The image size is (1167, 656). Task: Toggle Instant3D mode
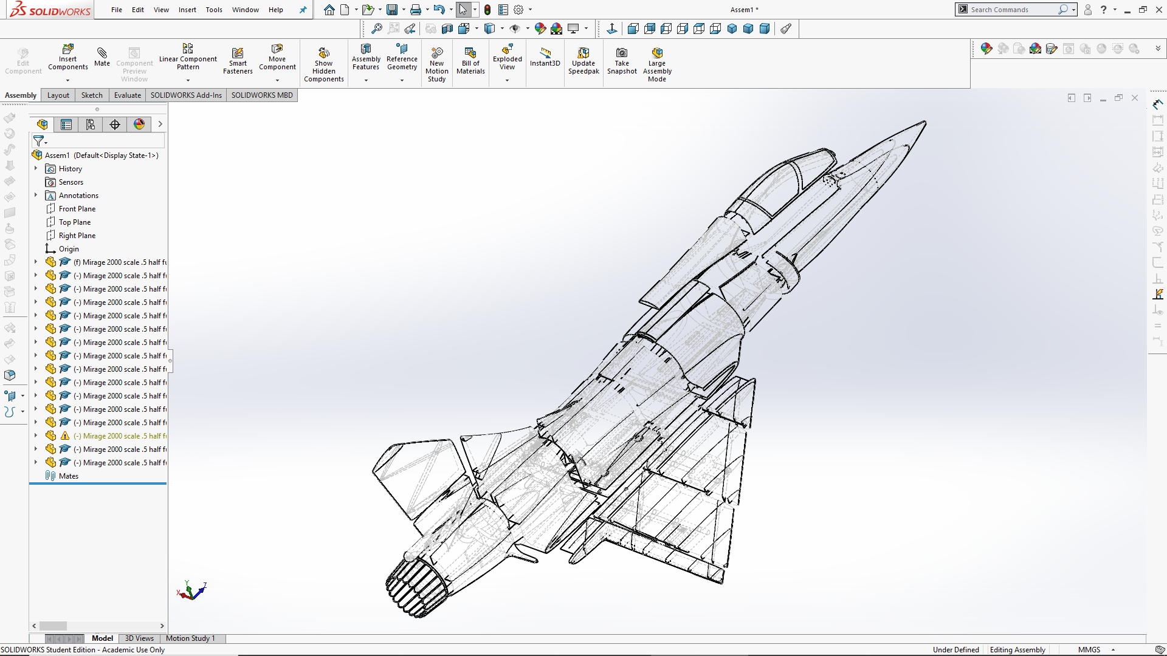click(x=545, y=57)
